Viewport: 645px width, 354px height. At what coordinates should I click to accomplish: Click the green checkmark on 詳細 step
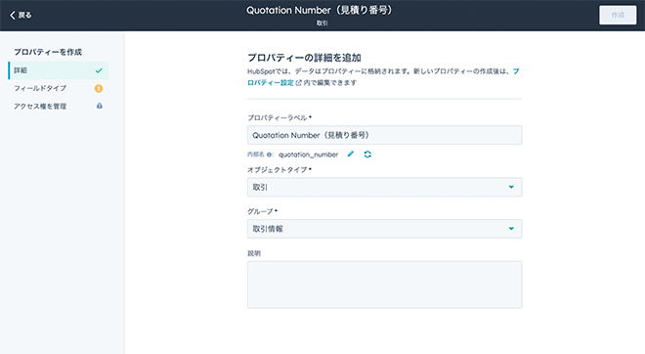99,70
